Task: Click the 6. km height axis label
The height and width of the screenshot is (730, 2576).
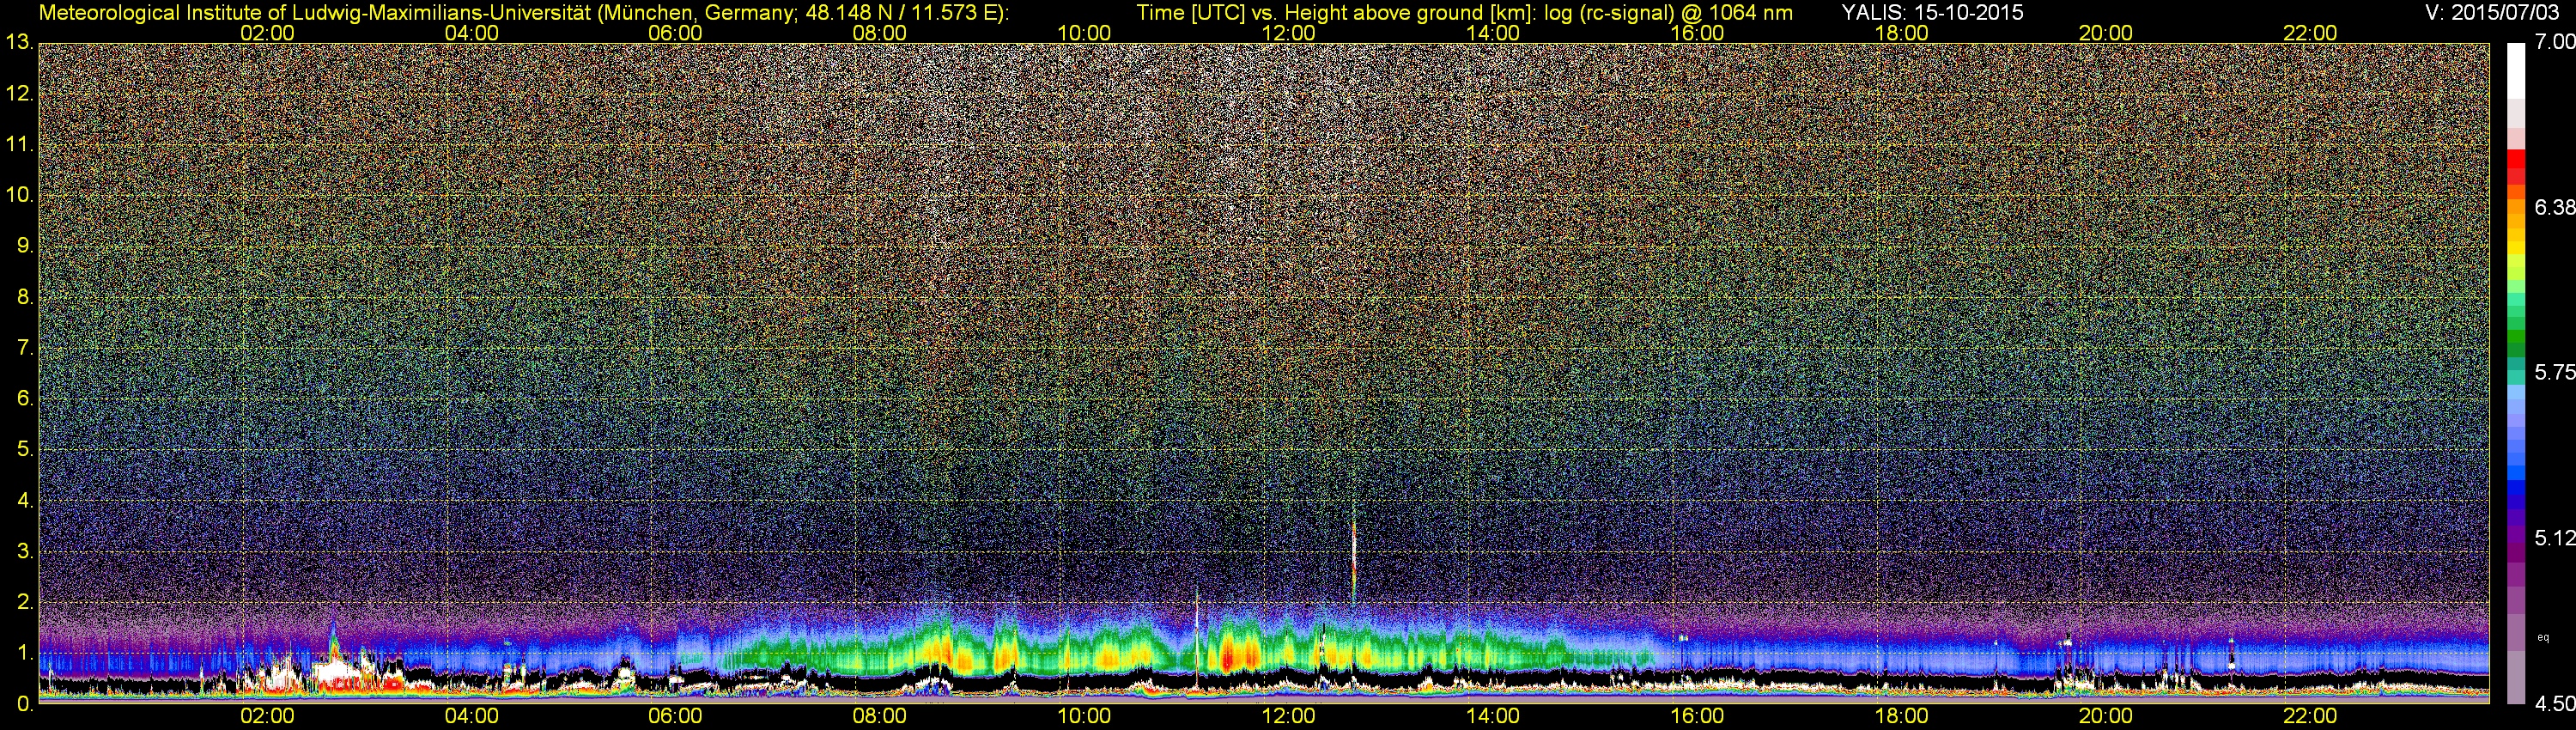Action: pos(25,398)
